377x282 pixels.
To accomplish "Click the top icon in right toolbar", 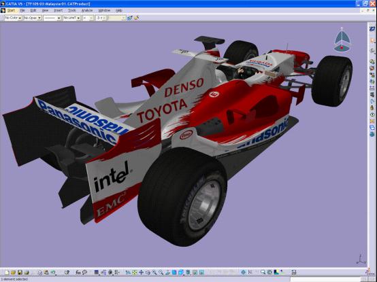I will coord(372,29).
